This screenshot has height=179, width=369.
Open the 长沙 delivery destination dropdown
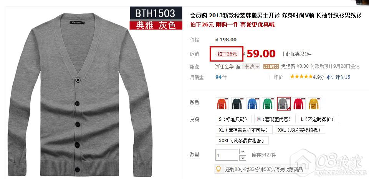tap(252, 67)
